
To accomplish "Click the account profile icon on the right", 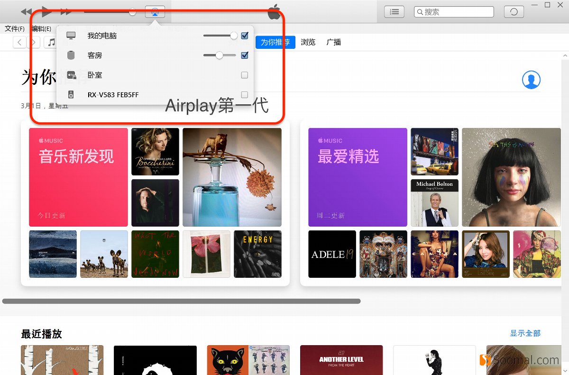I will click(531, 80).
